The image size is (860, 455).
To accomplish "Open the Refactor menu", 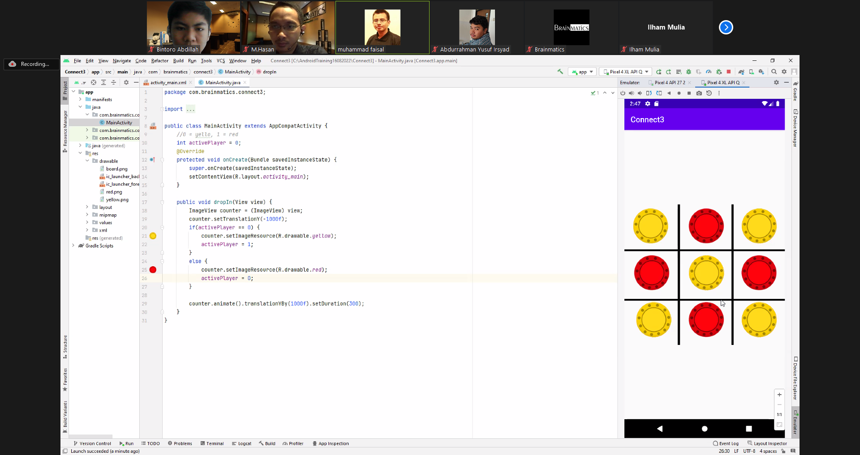I will tap(159, 61).
